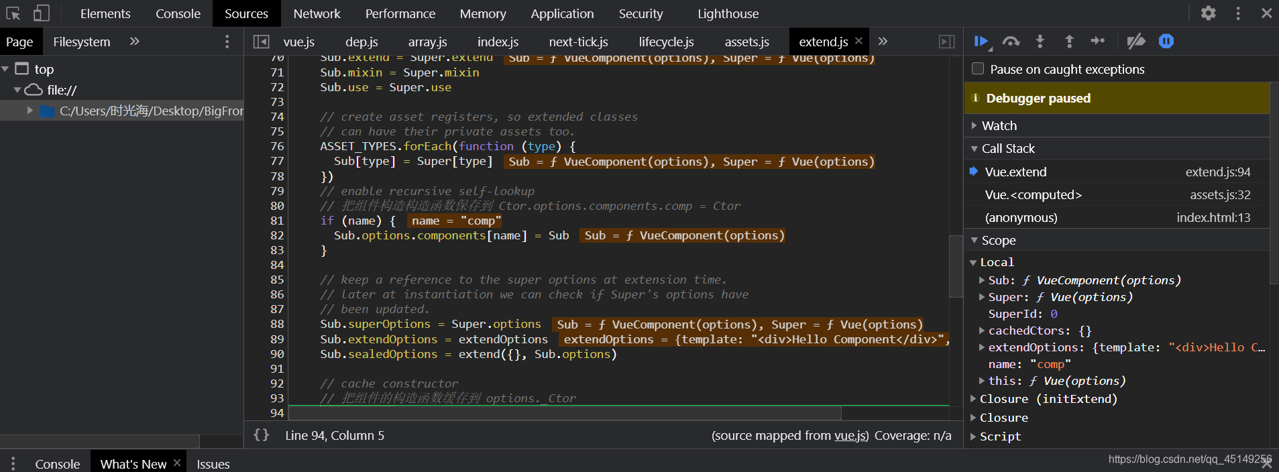Hide the navigator sidebar icon

click(x=262, y=42)
